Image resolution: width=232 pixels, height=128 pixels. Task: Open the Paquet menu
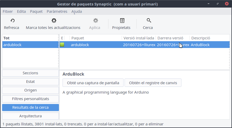[36, 11]
